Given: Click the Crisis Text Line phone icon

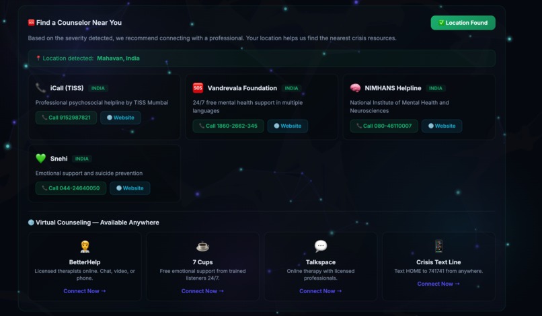Looking at the screenshot, I should (x=438, y=246).
